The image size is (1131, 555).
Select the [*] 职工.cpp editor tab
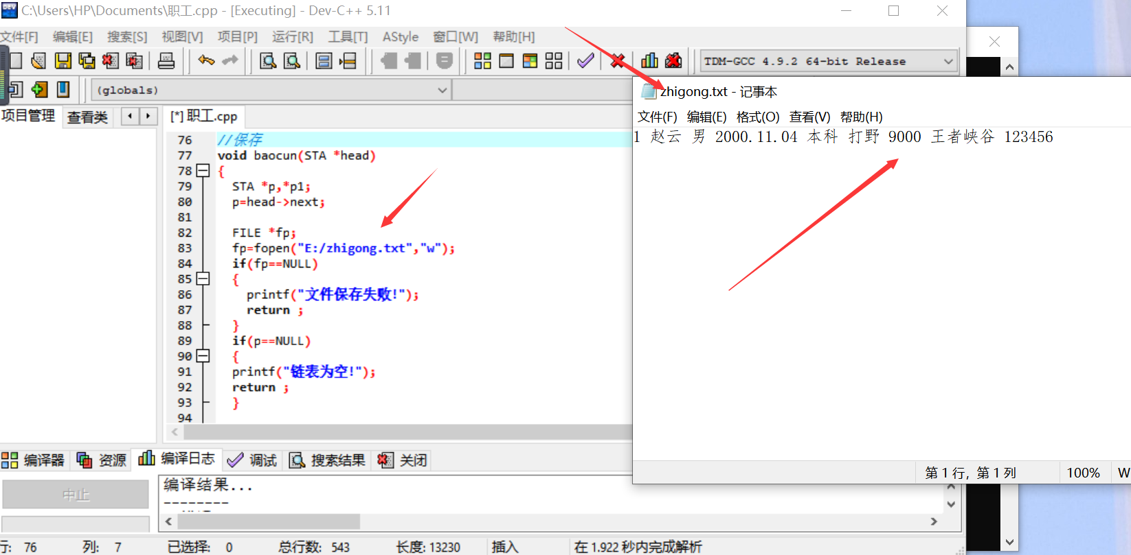click(204, 116)
